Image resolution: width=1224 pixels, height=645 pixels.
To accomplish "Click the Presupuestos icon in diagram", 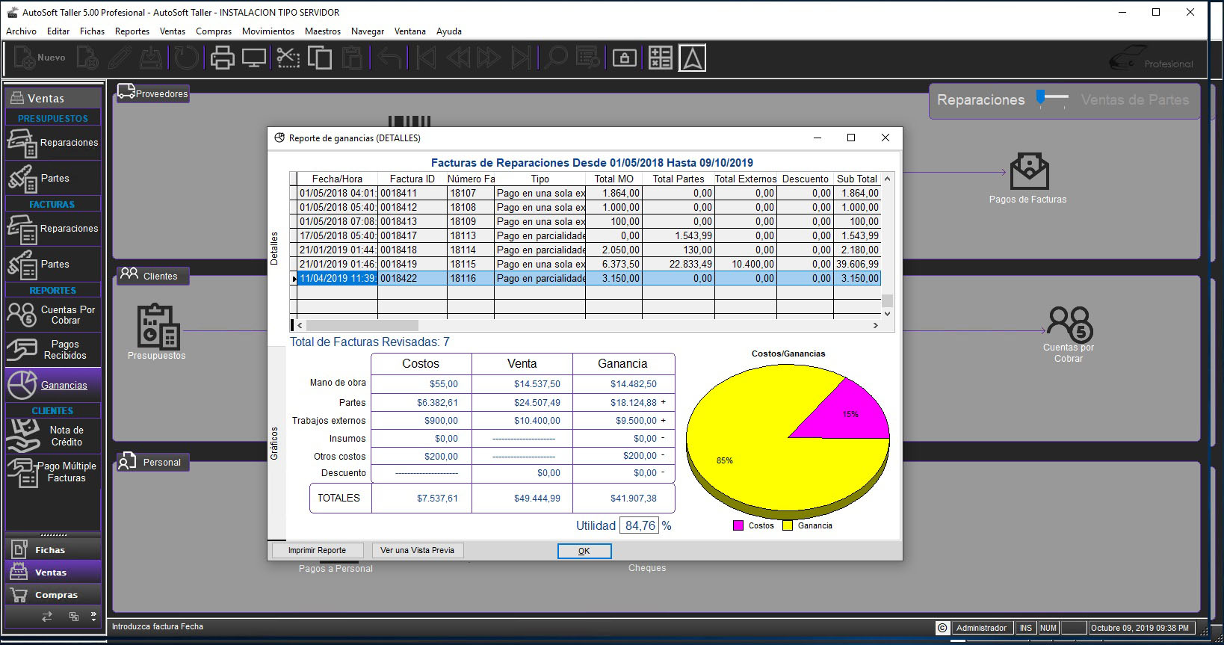I will coord(158,326).
